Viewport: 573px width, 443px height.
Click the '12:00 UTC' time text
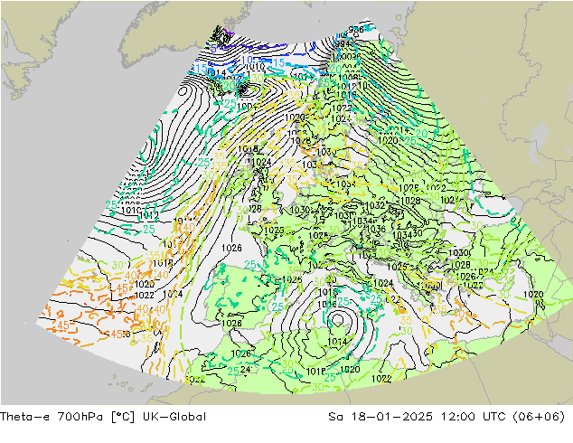click(474, 416)
